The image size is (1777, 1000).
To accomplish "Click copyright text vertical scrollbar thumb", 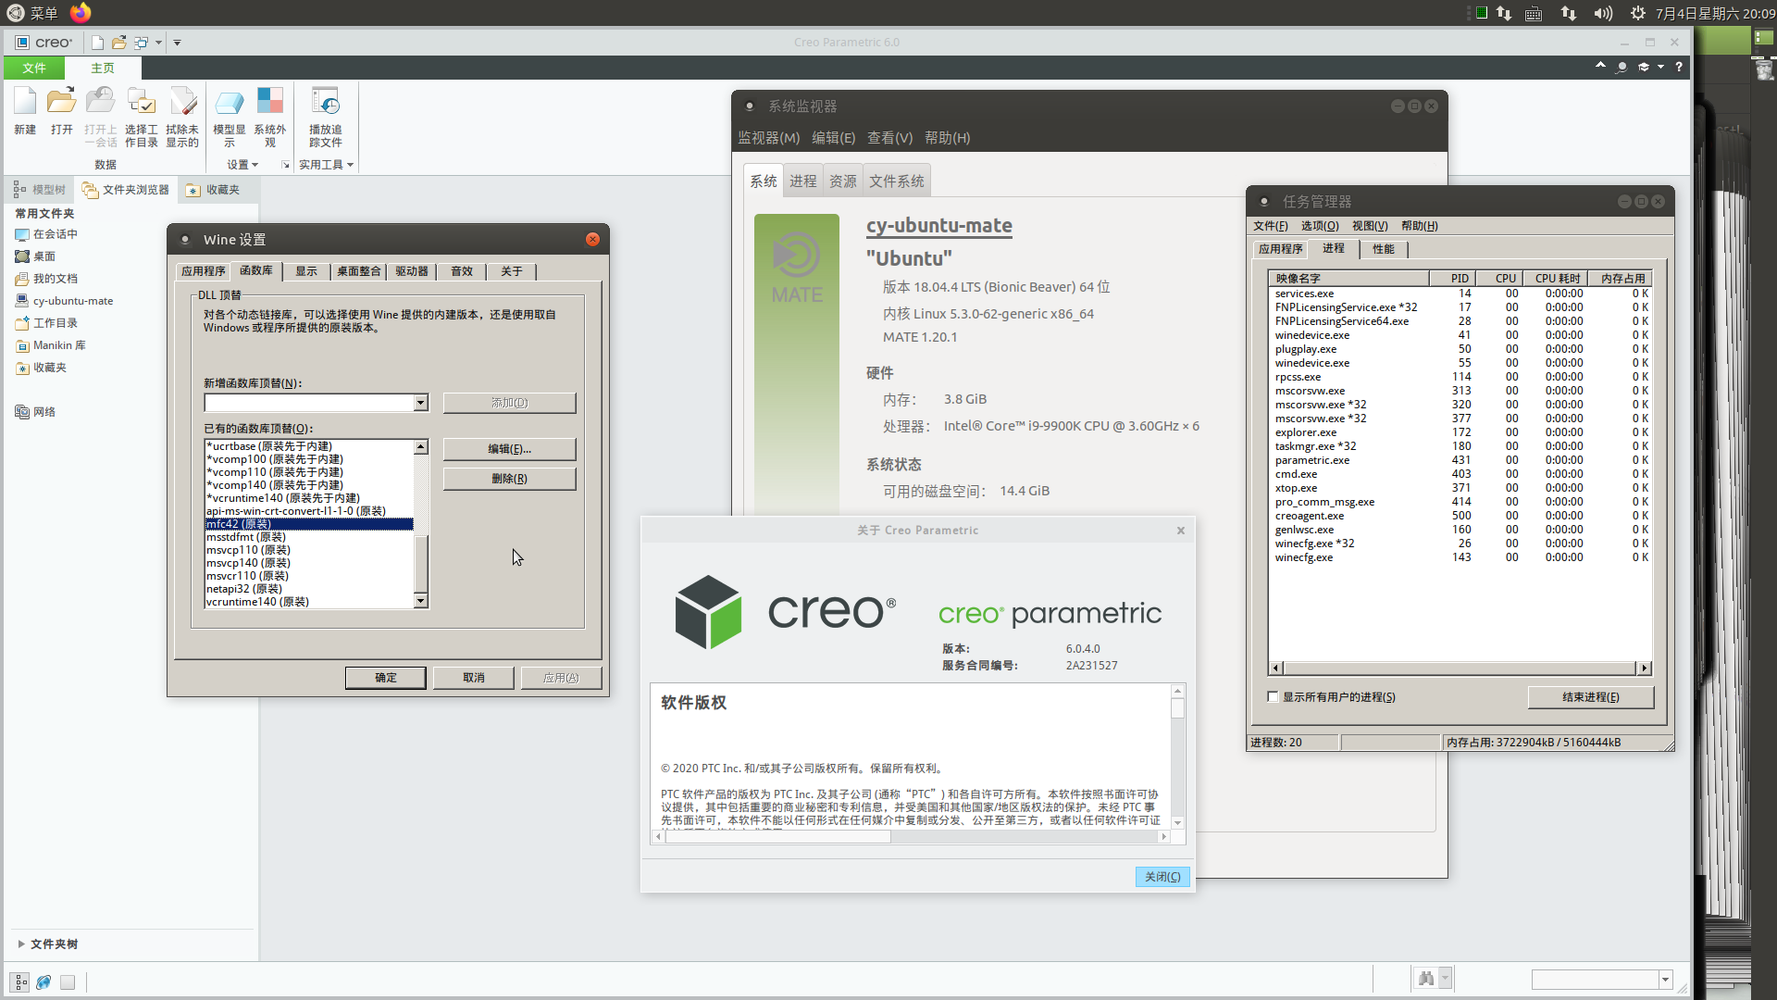I will (1177, 708).
